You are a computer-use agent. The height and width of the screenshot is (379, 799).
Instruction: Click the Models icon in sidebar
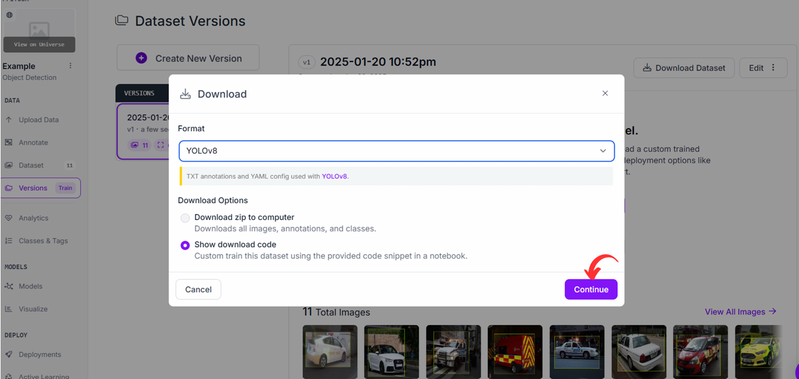tap(8, 287)
